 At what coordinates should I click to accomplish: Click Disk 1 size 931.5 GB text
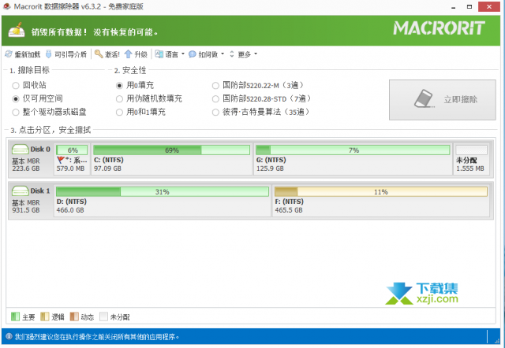[x=26, y=210]
